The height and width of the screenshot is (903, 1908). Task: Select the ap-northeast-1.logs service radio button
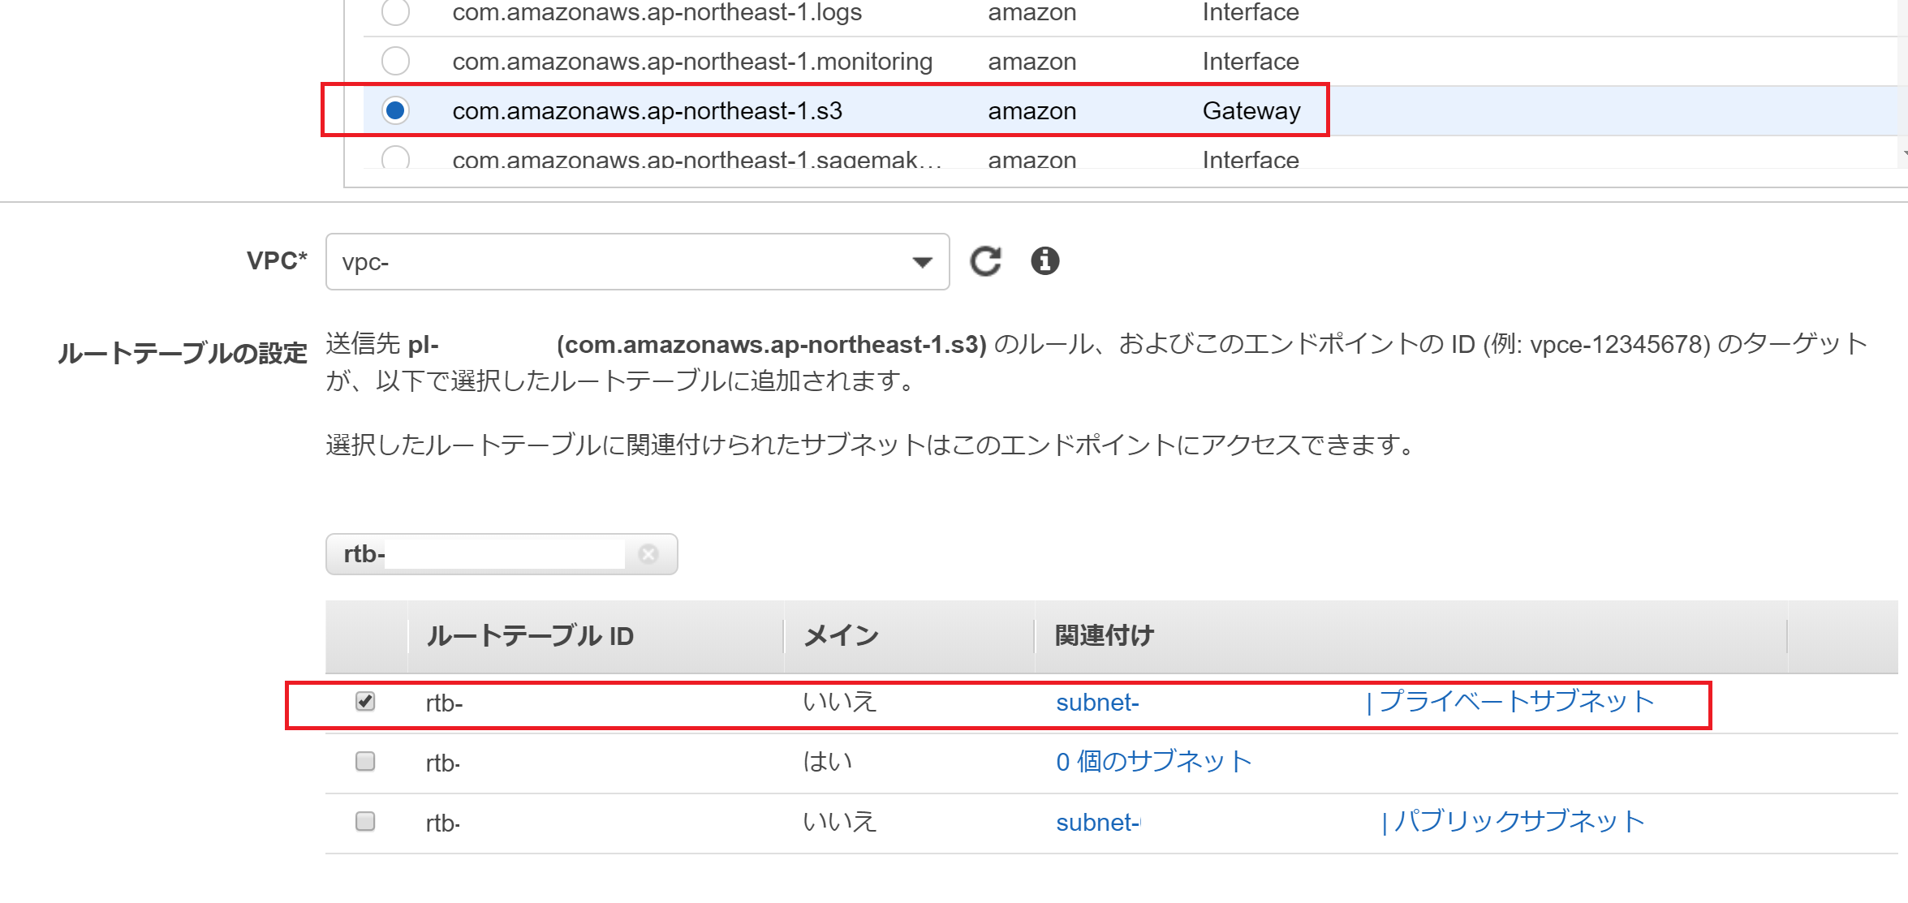click(395, 13)
